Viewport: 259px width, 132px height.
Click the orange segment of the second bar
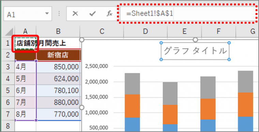(x=170, y=114)
